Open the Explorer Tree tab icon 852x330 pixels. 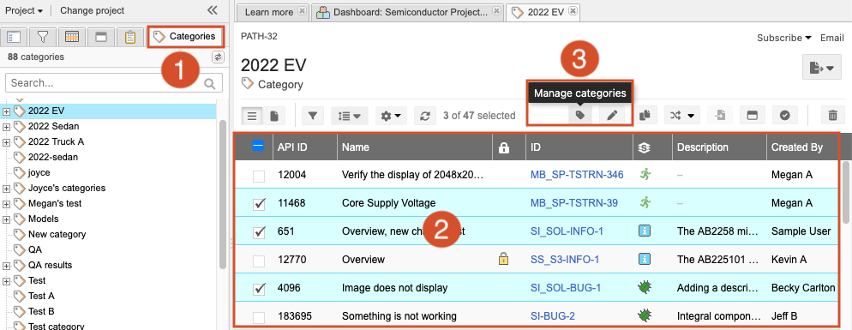coord(14,37)
